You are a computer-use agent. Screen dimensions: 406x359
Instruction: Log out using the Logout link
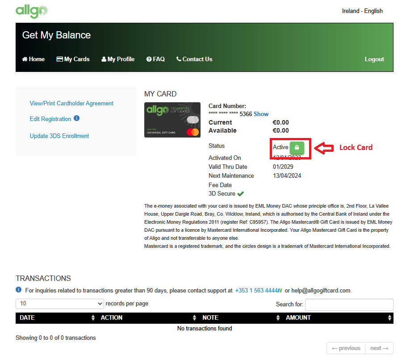tap(374, 59)
